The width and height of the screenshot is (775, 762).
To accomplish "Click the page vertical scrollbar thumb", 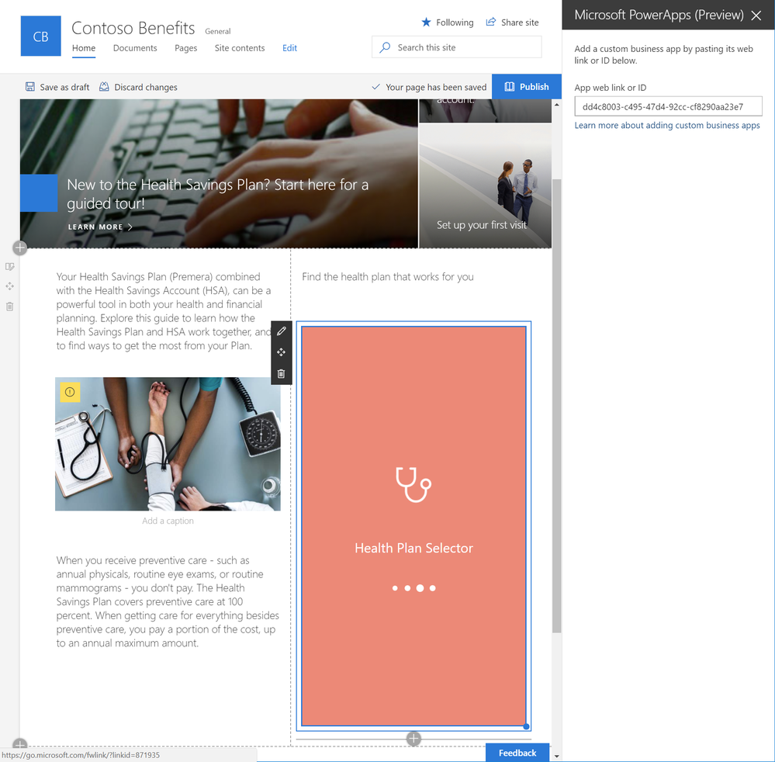I will click(x=556, y=406).
